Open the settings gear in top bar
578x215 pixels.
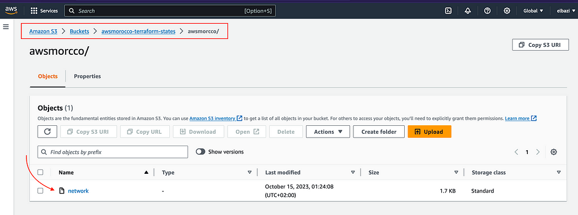click(507, 11)
